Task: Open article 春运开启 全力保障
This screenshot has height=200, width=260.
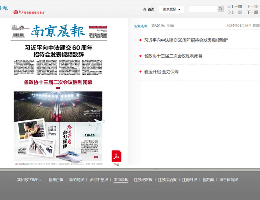Action: tap(161, 72)
